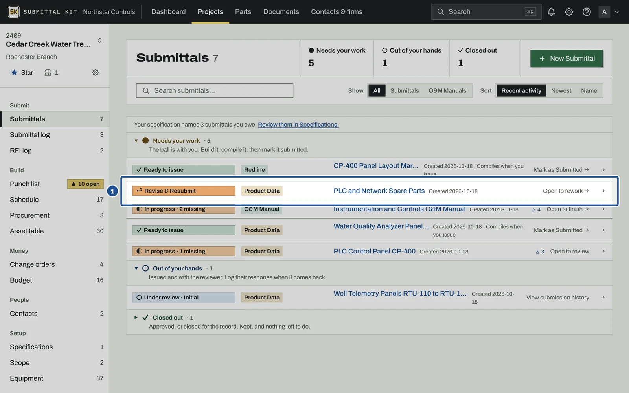Viewport: 629px width, 393px height.
Task: Go to the Dashboard tab
Action: click(x=169, y=12)
